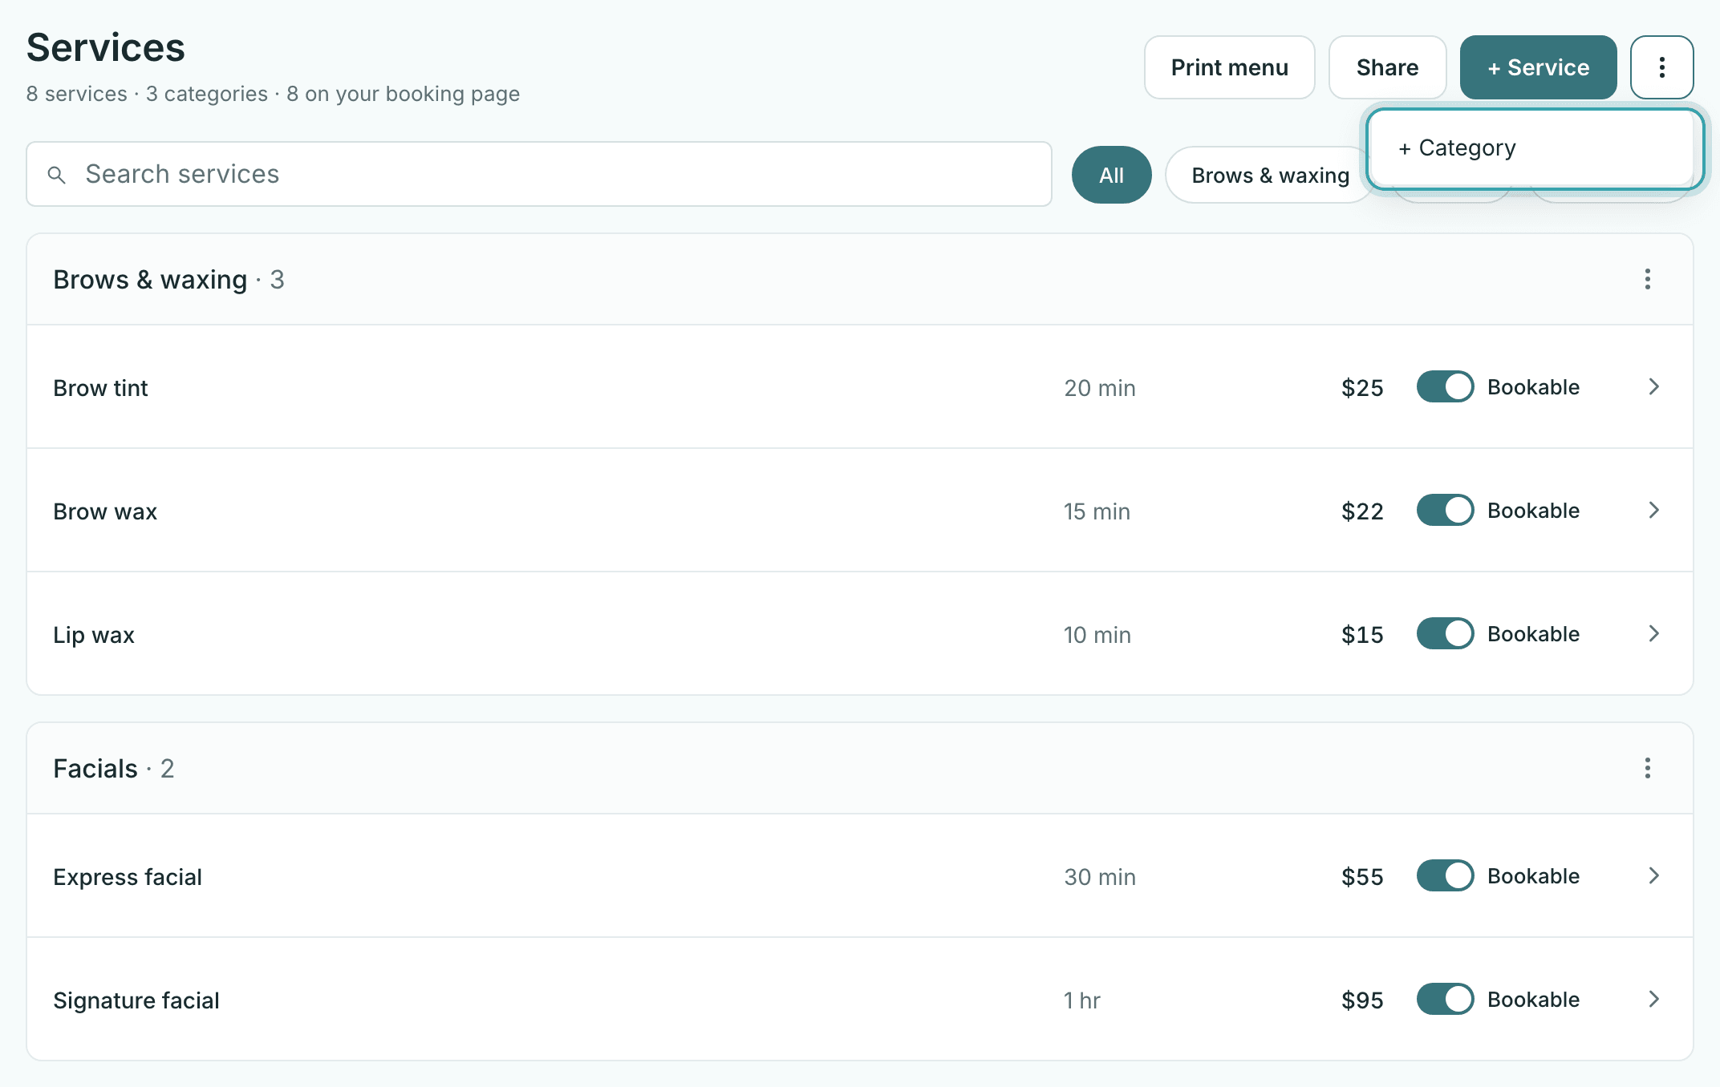Focus the Search services field
1720x1087 pixels.
(x=539, y=174)
